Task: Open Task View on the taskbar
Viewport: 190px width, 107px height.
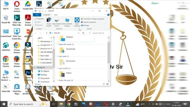Action: pyautogui.click(x=53, y=104)
